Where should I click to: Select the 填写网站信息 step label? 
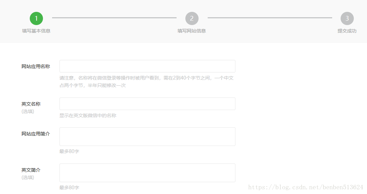(192, 31)
